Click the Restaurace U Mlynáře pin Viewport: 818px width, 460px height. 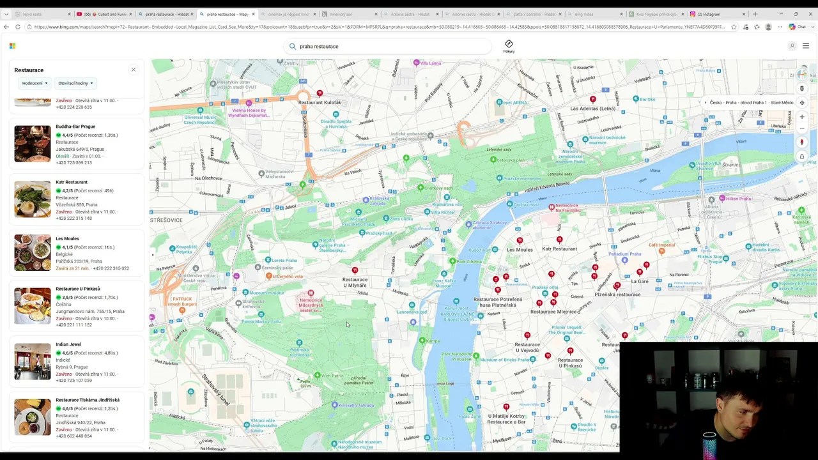[x=355, y=271]
